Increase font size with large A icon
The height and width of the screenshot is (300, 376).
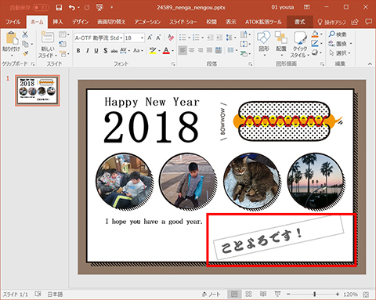coord(150,38)
